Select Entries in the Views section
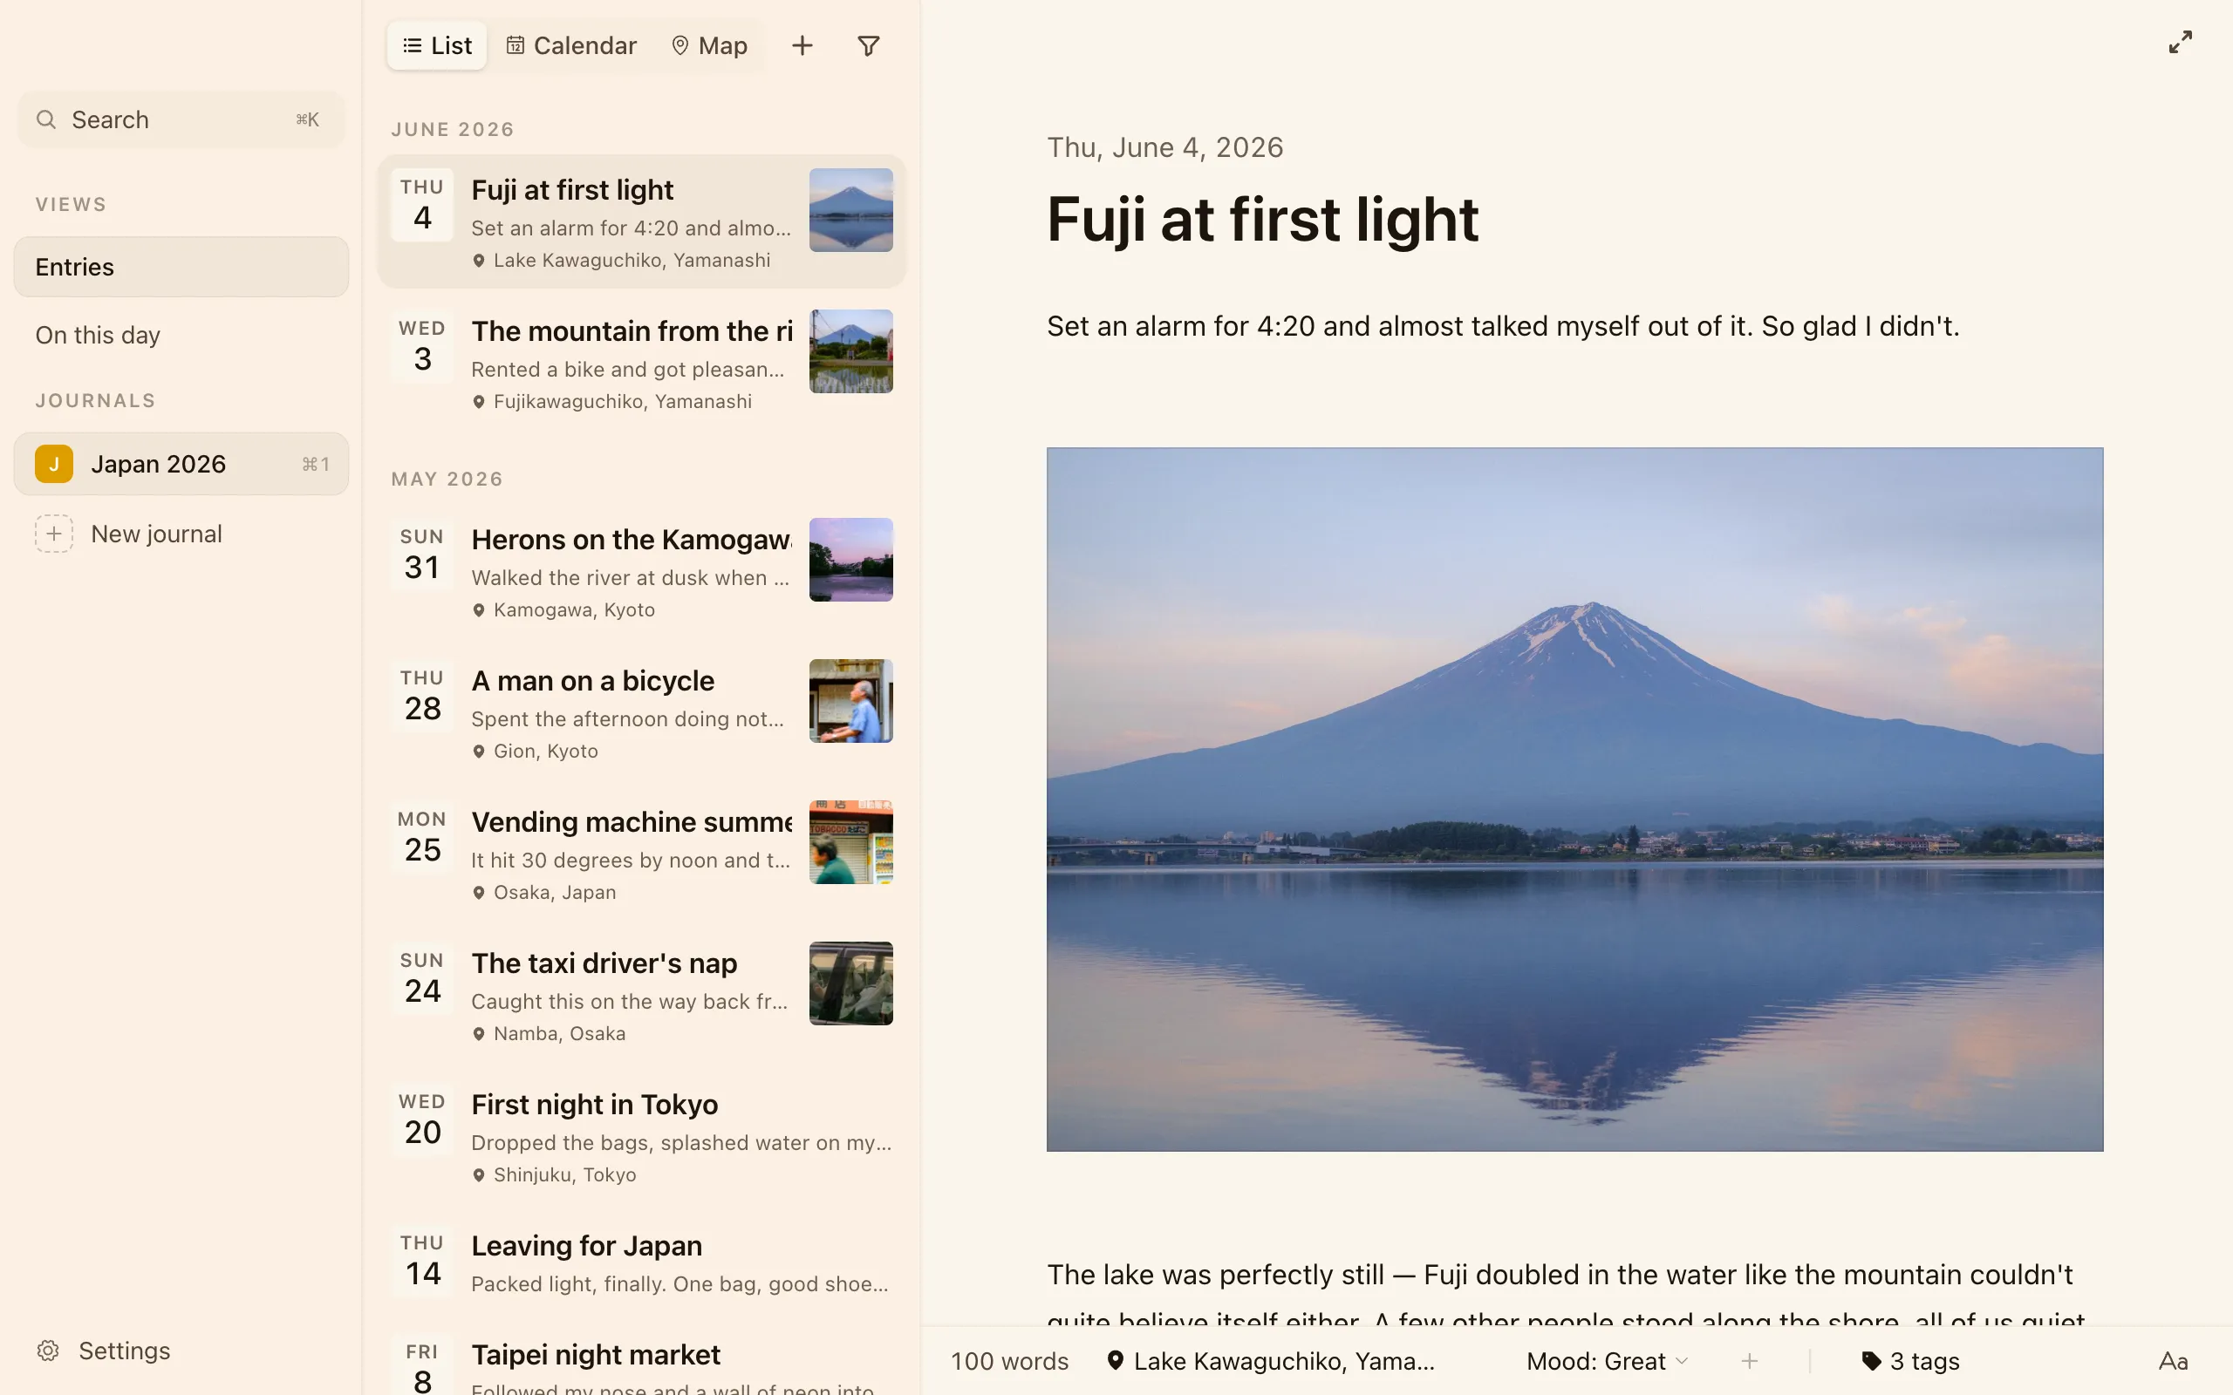 181,267
